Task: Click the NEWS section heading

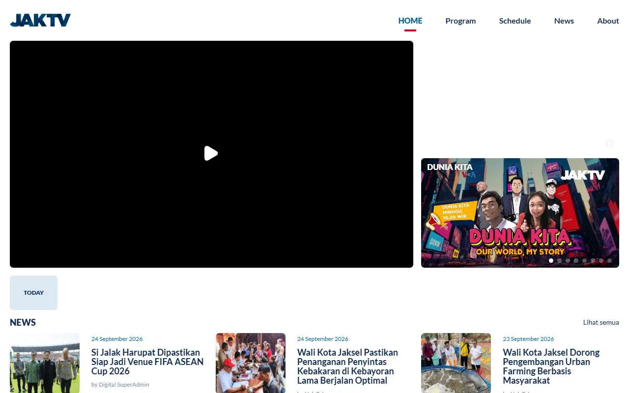Action: [x=23, y=322]
